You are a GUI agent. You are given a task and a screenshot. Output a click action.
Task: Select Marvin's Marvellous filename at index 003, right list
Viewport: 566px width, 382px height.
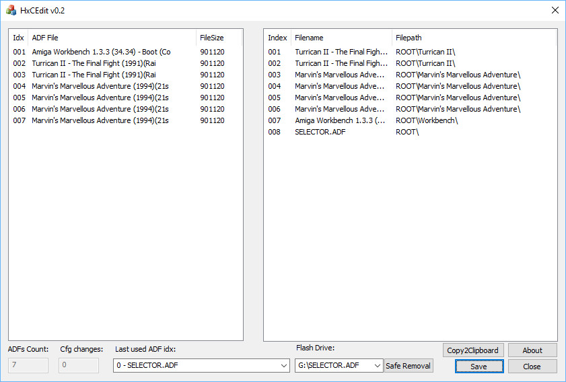tap(340, 75)
